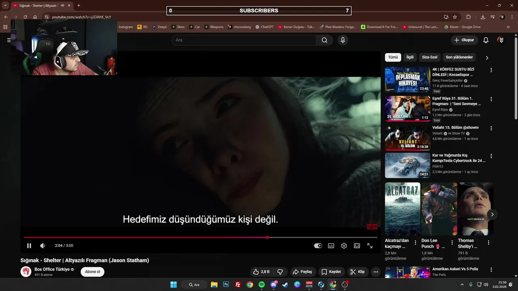
Task: Open the ChatGPT bookmark
Action: pos(264,27)
